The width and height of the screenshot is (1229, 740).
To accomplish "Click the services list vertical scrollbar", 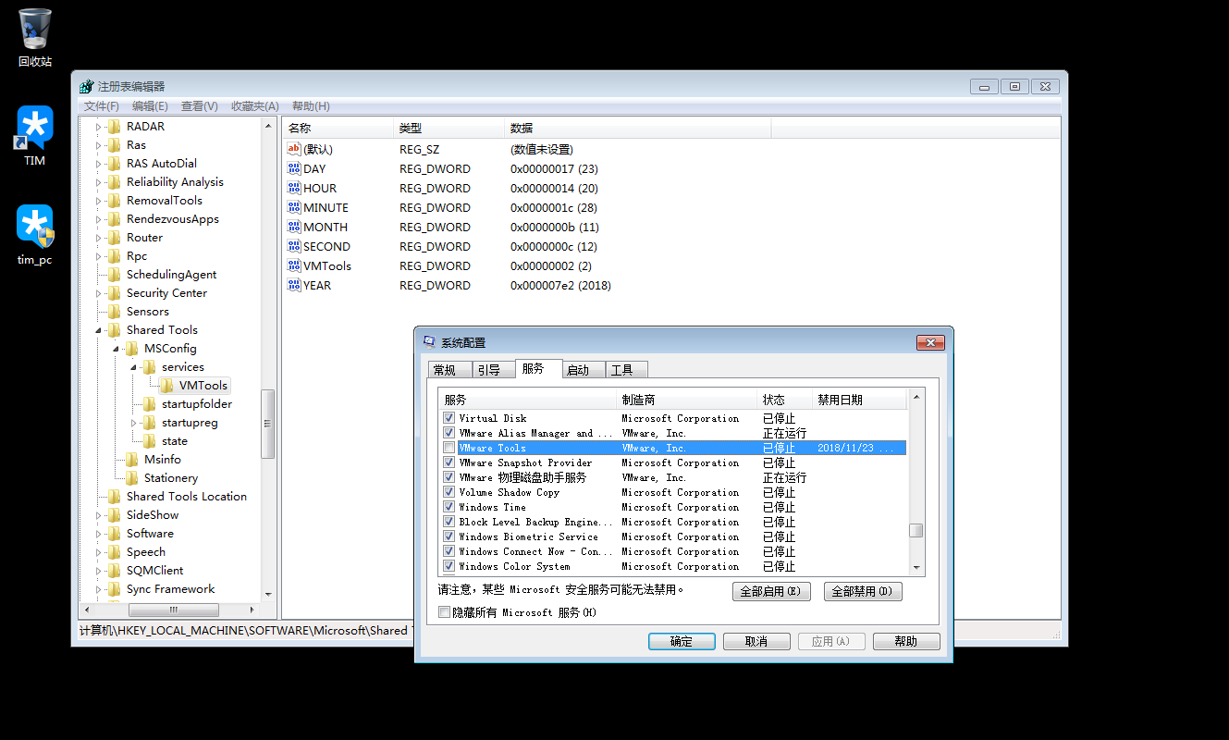I will click(916, 530).
